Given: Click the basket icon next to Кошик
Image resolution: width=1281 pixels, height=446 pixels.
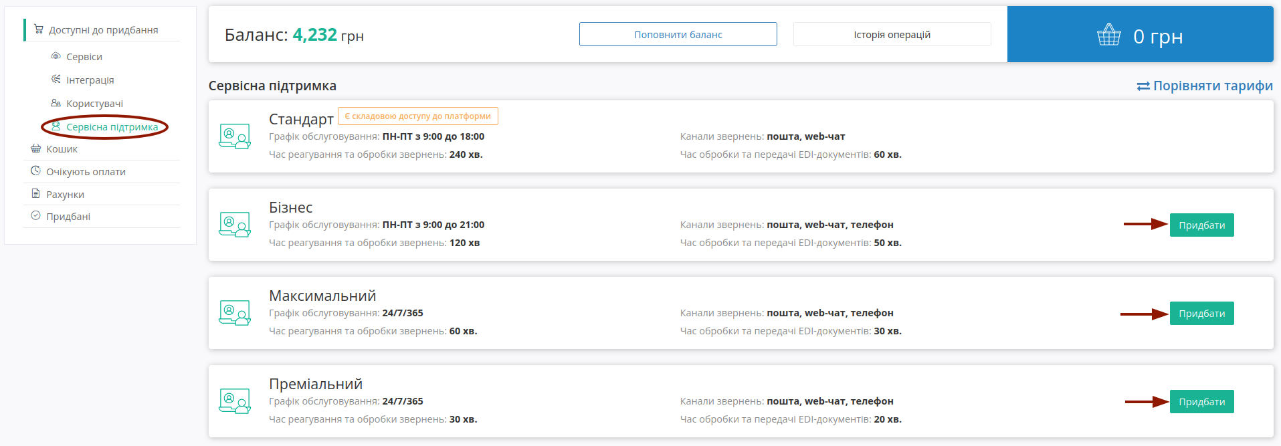Looking at the screenshot, I should coord(36,148).
